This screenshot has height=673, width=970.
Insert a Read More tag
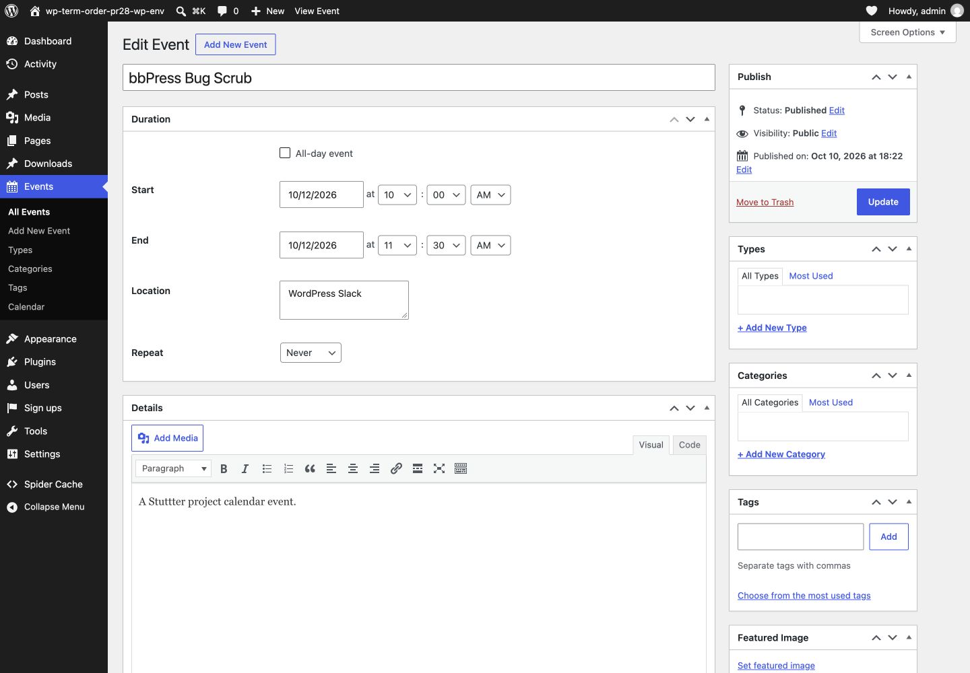pyautogui.click(x=418, y=468)
